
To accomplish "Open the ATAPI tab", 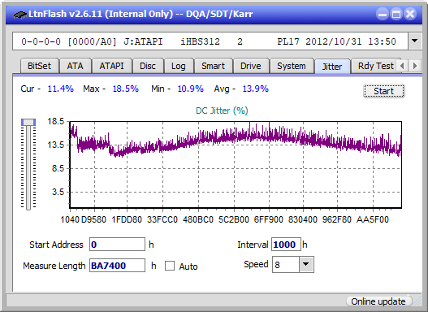I will [111, 66].
